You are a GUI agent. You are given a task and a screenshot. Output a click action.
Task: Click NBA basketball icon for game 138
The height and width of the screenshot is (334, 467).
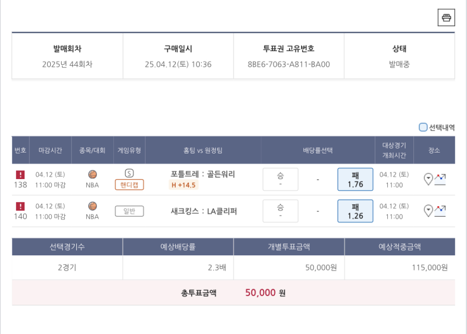pyautogui.click(x=92, y=174)
